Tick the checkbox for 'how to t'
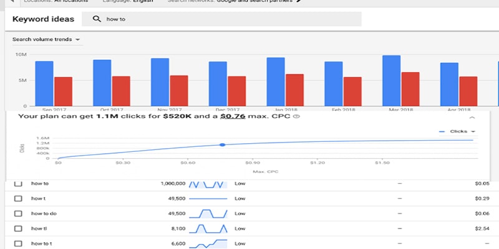Viewport: 499px width, 249px height. click(18, 243)
